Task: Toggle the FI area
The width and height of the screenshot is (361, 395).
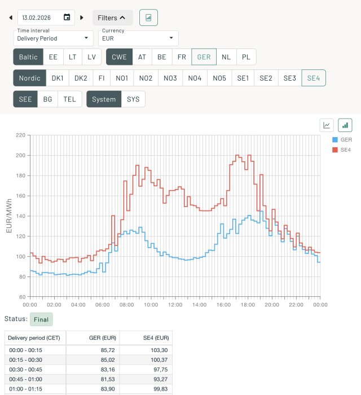Action: click(x=102, y=78)
